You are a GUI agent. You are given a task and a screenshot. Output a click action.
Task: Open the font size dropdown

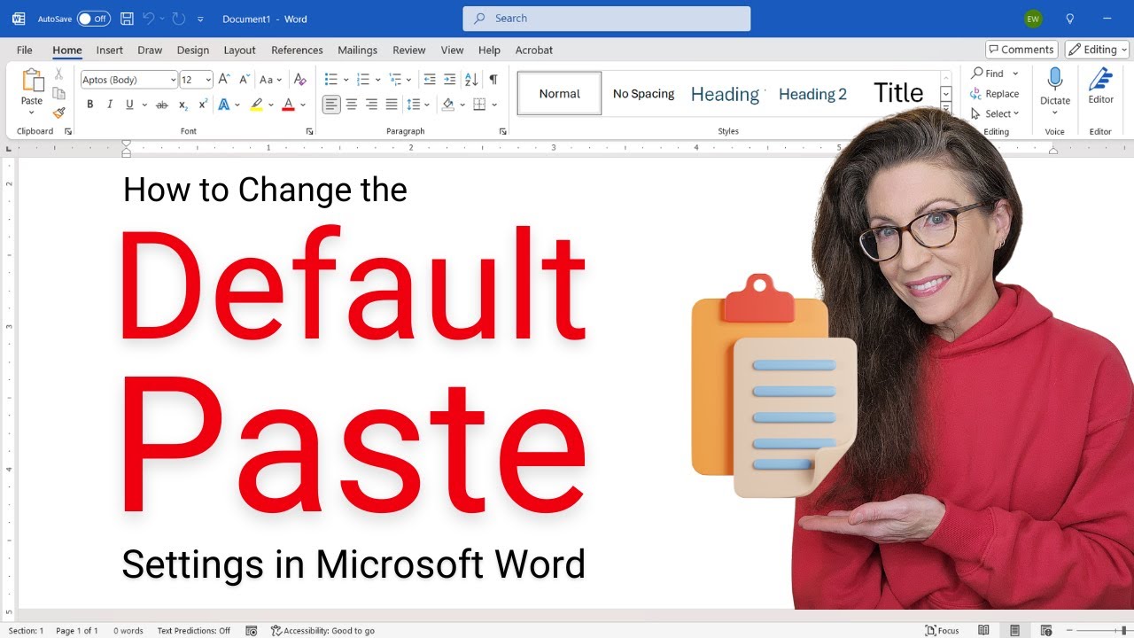(x=208, y=80)
